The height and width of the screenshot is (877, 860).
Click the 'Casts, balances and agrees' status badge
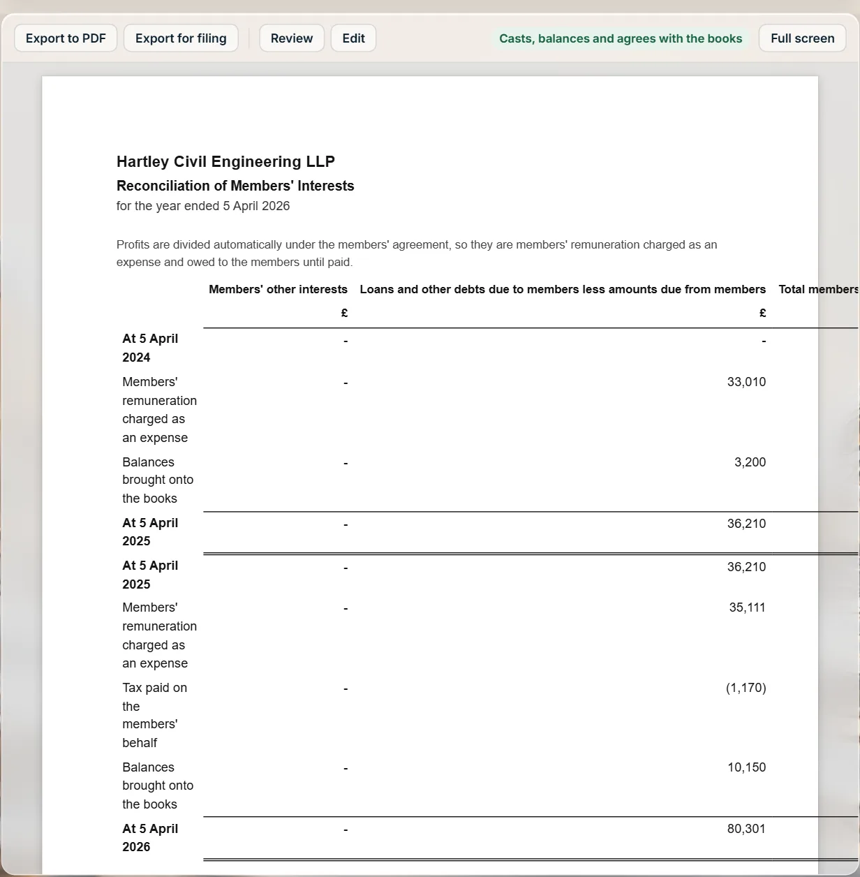[621, 38]
